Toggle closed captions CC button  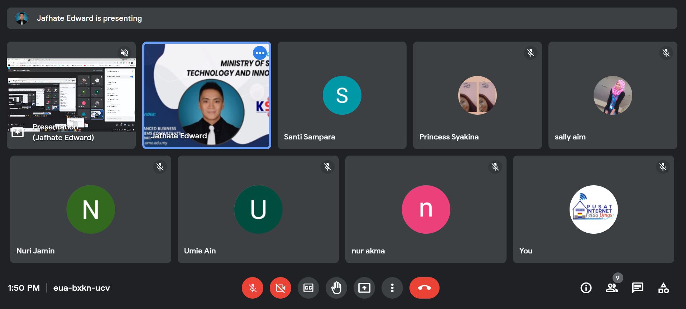(308, 288)
